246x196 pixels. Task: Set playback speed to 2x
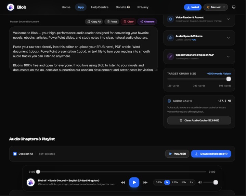click(191, 182)
